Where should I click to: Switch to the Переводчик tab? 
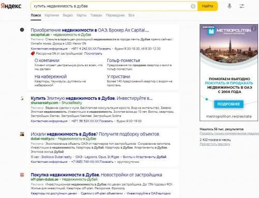coord(115,15)
